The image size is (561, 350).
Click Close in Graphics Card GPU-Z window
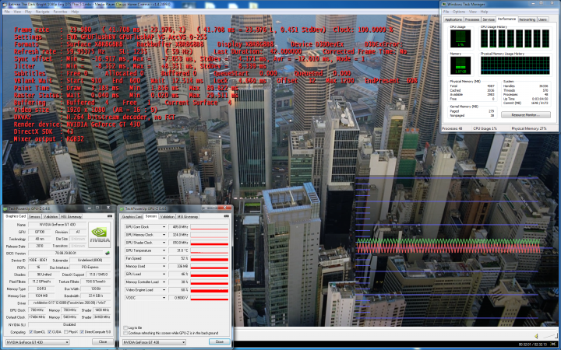click(x=103, y=341)
